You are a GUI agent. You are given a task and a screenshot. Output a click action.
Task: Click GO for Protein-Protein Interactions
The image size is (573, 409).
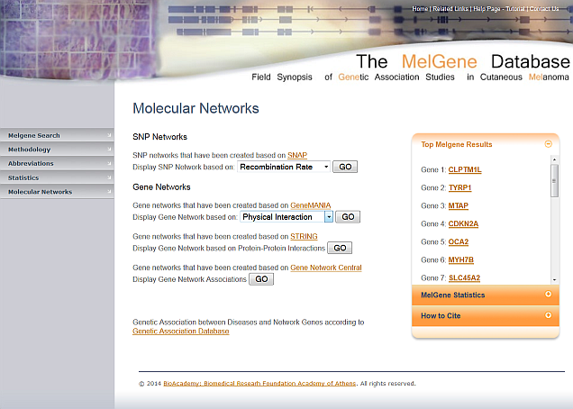point(340,248)
